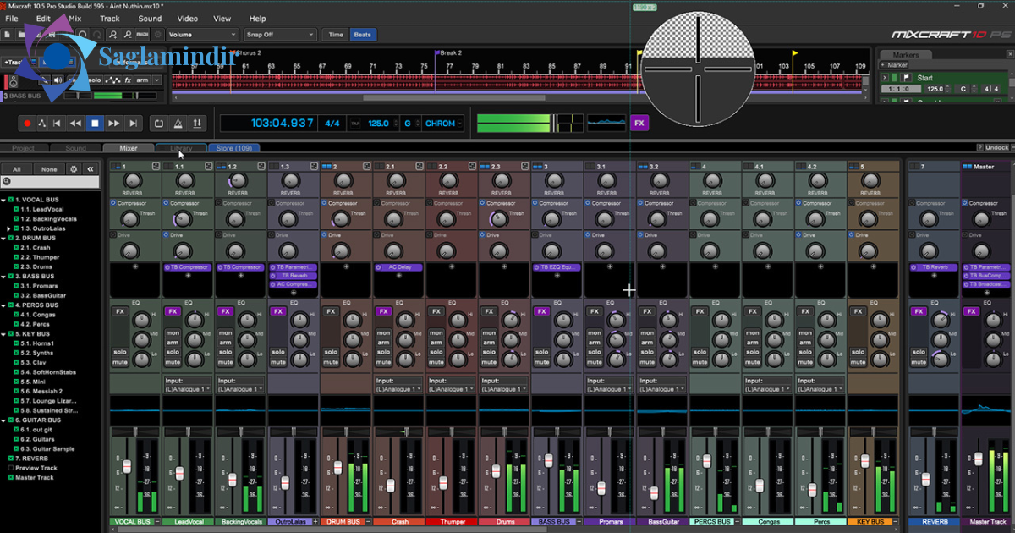
Task: Click the channel 1.2 layout icon
Action: click(261, 167)
